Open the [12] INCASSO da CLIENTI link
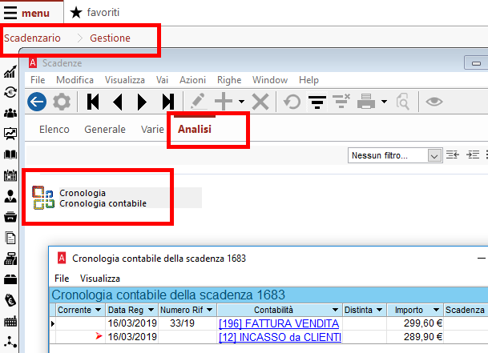This screenshot has width=488, height=353. click(280, 337)
